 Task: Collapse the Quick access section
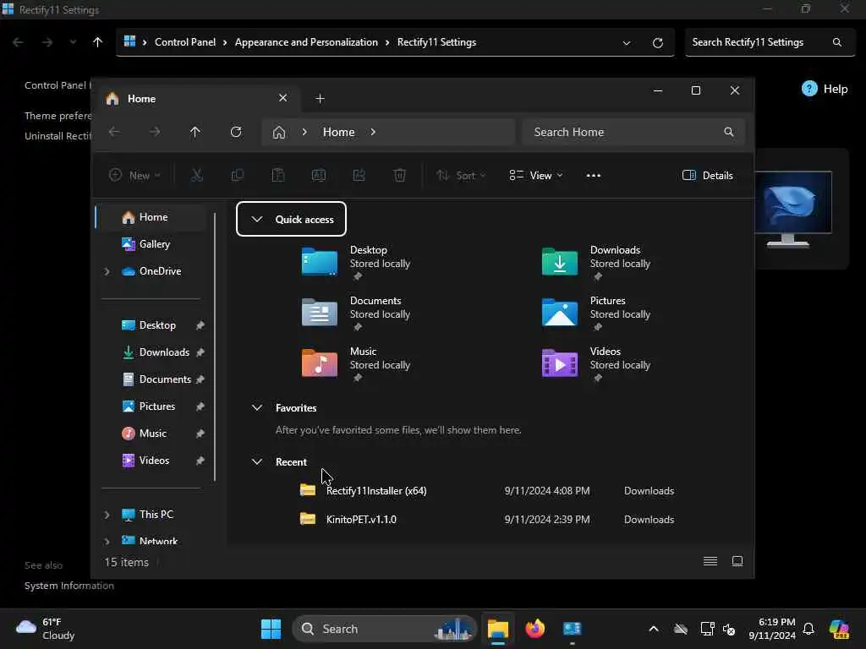pyautogui.click(x=257, y=219)
